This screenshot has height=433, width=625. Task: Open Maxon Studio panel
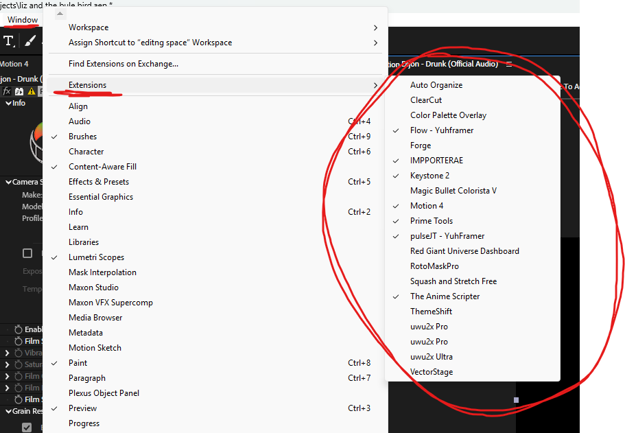(215, 288)
